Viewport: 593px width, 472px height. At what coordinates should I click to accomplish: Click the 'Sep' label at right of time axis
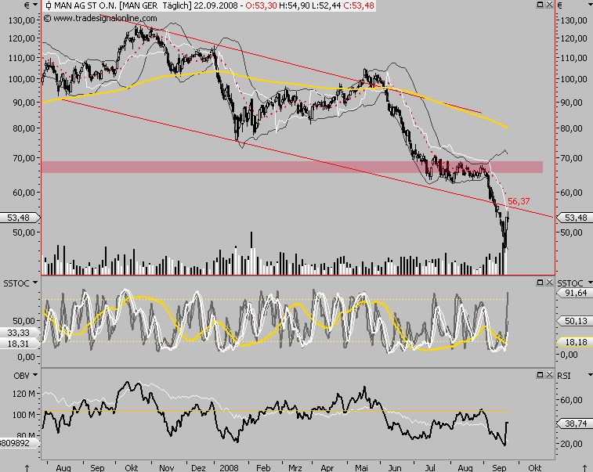499,468
